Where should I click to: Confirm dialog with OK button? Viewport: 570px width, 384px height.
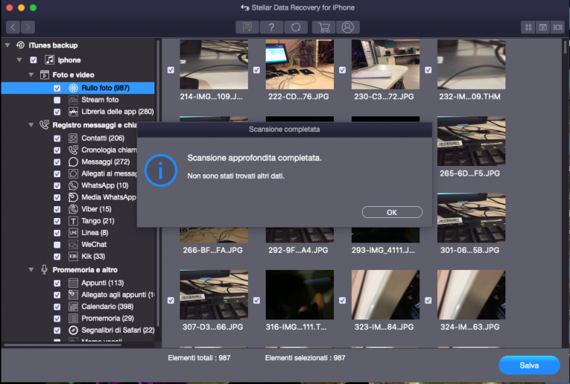pos(392,212)
